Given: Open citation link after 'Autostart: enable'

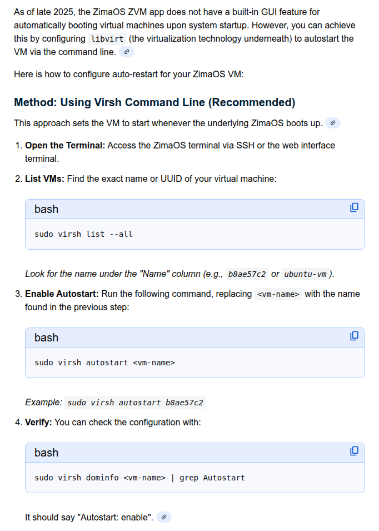Looking at the screenshot, I should click(164, 518).
